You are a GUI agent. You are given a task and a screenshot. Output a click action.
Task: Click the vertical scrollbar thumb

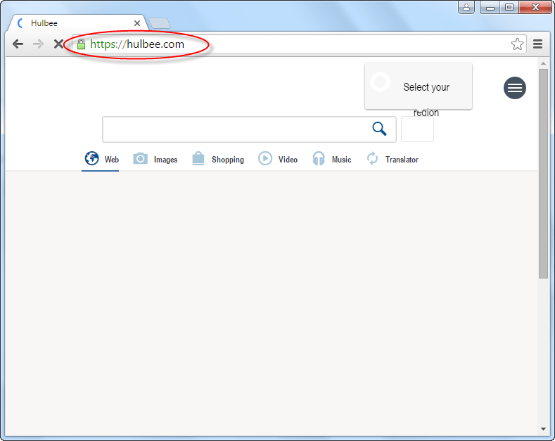coord(543,174)
